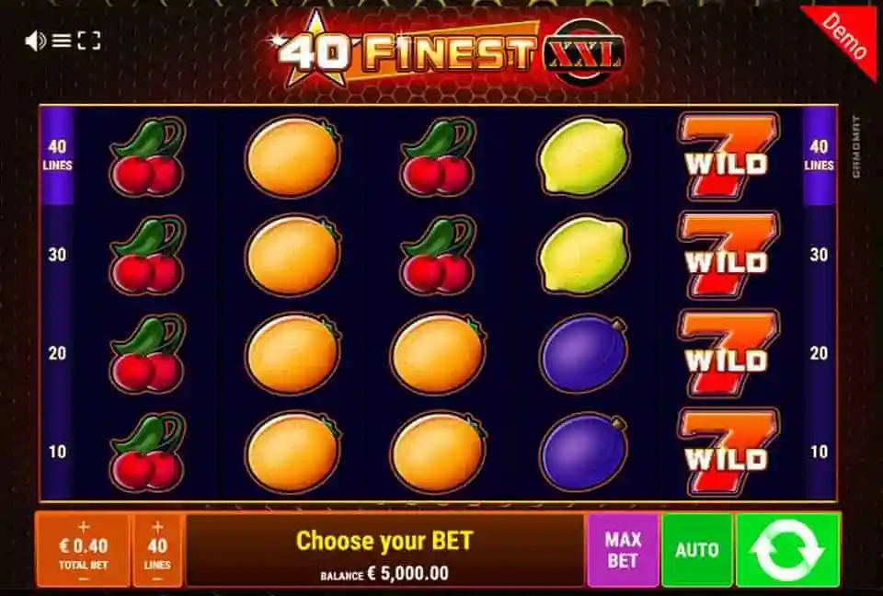Click first reel top cherry symbol

point(148,156)
